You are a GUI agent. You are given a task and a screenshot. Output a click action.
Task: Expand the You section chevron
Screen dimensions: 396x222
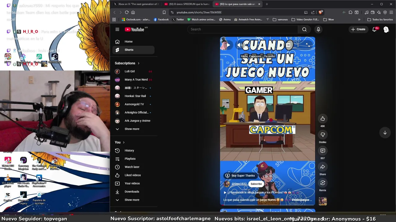(124, 142)
